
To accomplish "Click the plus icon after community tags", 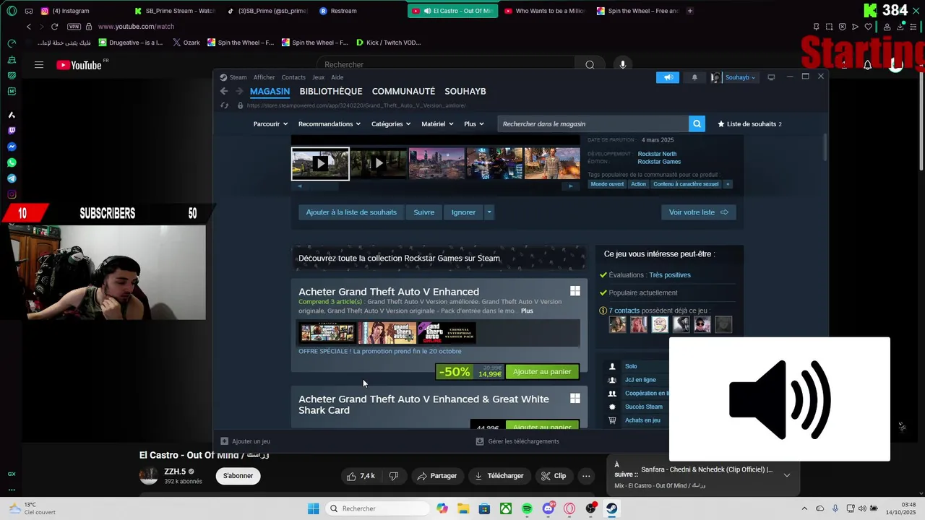I will [x=728, y=184].
